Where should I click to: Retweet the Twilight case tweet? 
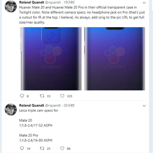(x=42, y=96)
